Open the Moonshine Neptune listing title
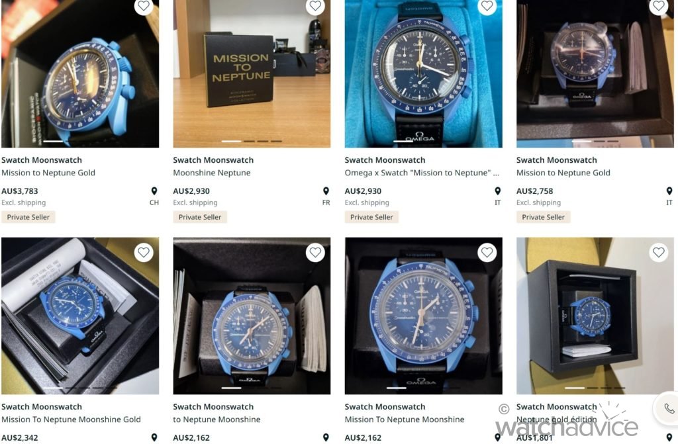 click(211, 173)
